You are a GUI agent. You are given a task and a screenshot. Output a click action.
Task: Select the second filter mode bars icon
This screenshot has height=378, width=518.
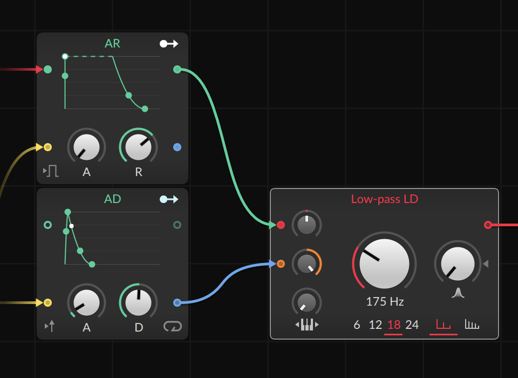pyautogui.click(x=472, y=325)
